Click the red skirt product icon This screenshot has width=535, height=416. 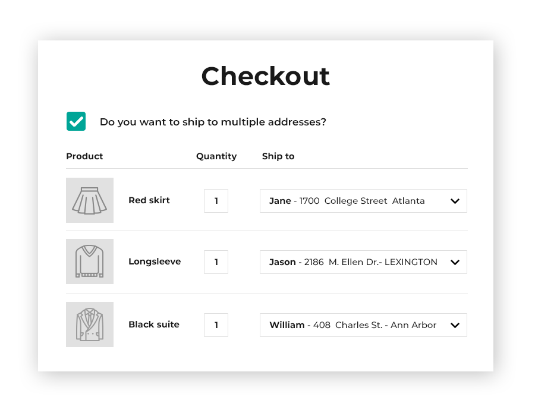click(90, 200)
